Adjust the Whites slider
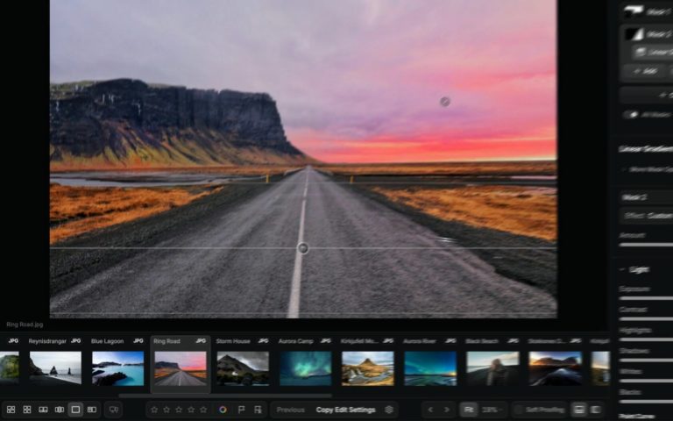This screenshot has width=673, height=421. click(x=646, y=381)
